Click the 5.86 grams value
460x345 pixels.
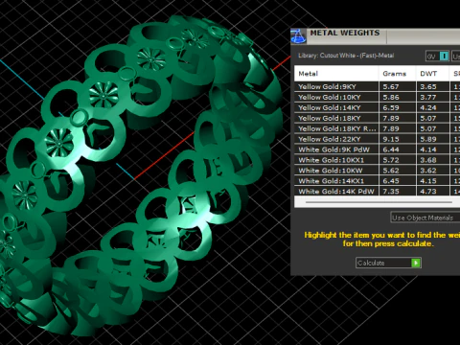click(391, 97)
